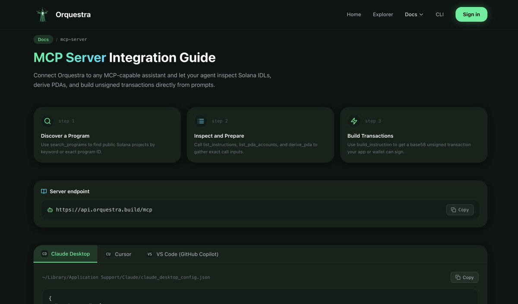Click the mcp-server breadcrumb text
This screenshot has height=304, width=518.
(73, 39)
